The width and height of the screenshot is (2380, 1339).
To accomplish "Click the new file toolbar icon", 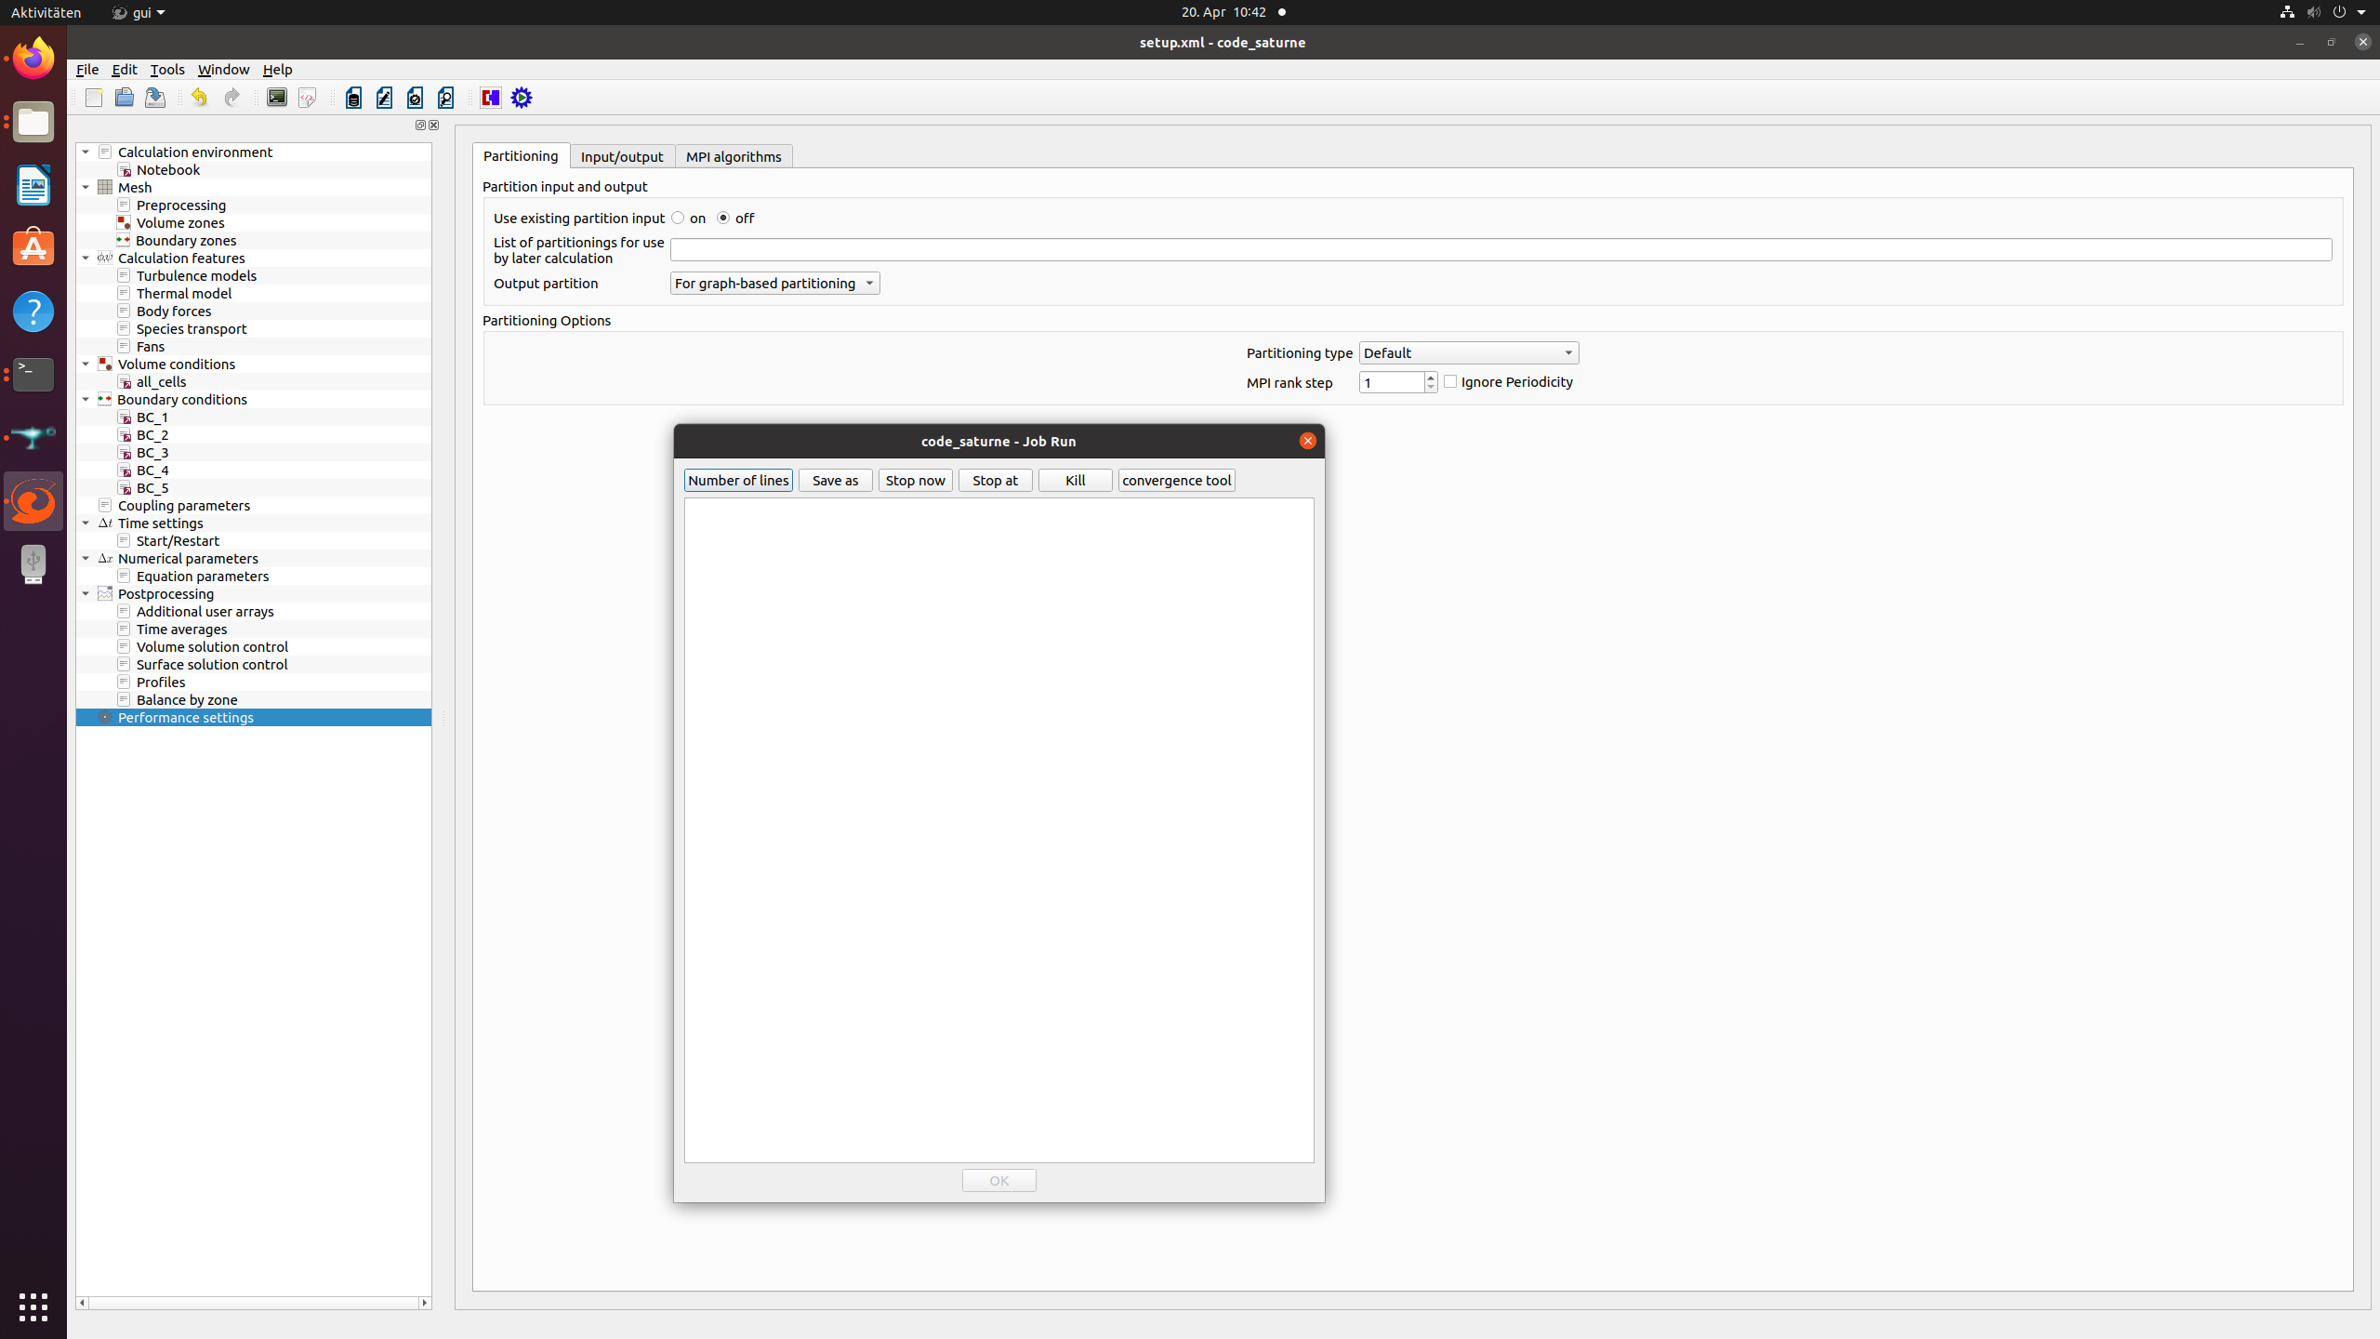I will coord(94,98).
